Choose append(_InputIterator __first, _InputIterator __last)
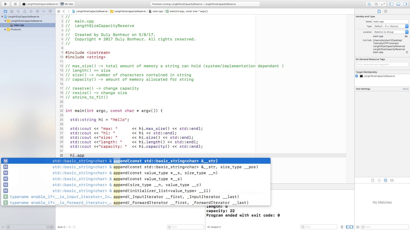The height and width of the screenshot is (230, 410). [x=136, y=197]
